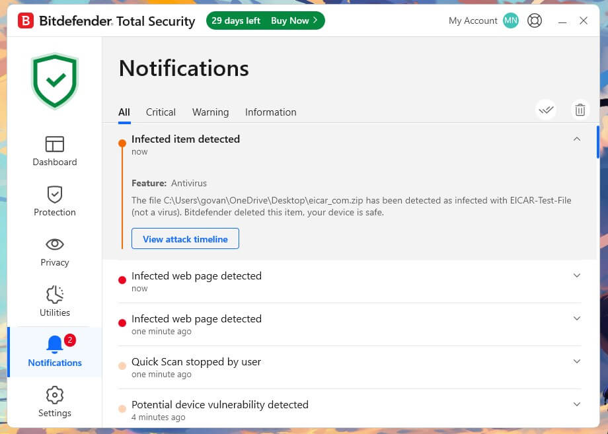This screenshot has height=434, width=608.
Task: Open the Utilities section
Action: (55, 301)
